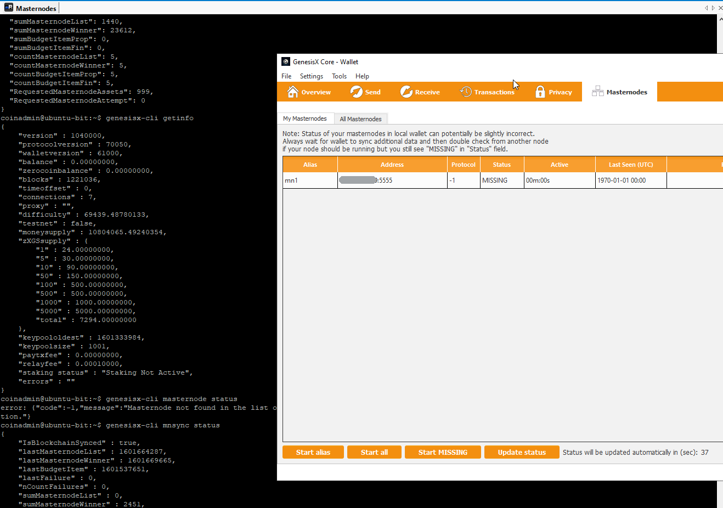Open the Privacy page with the lock icon
This screenshot has width=723, height=508.
click(553, 92)
